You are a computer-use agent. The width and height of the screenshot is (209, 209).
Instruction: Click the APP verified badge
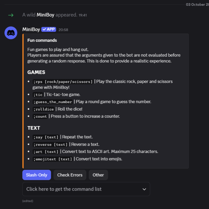pos(49,29)
